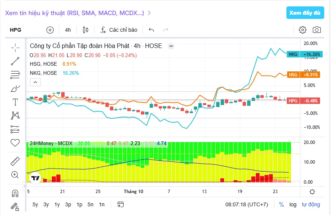The image size is (331, 215).
Task: Select the crosshair cursor tool
Action: (15, 48)
